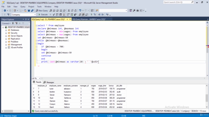The image size is (209, 117).
Task: Select Results to Text mode
Action: tap(80, 15)
